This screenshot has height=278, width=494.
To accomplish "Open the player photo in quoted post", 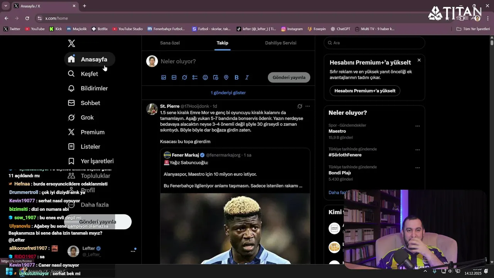I will click(235, 229).
